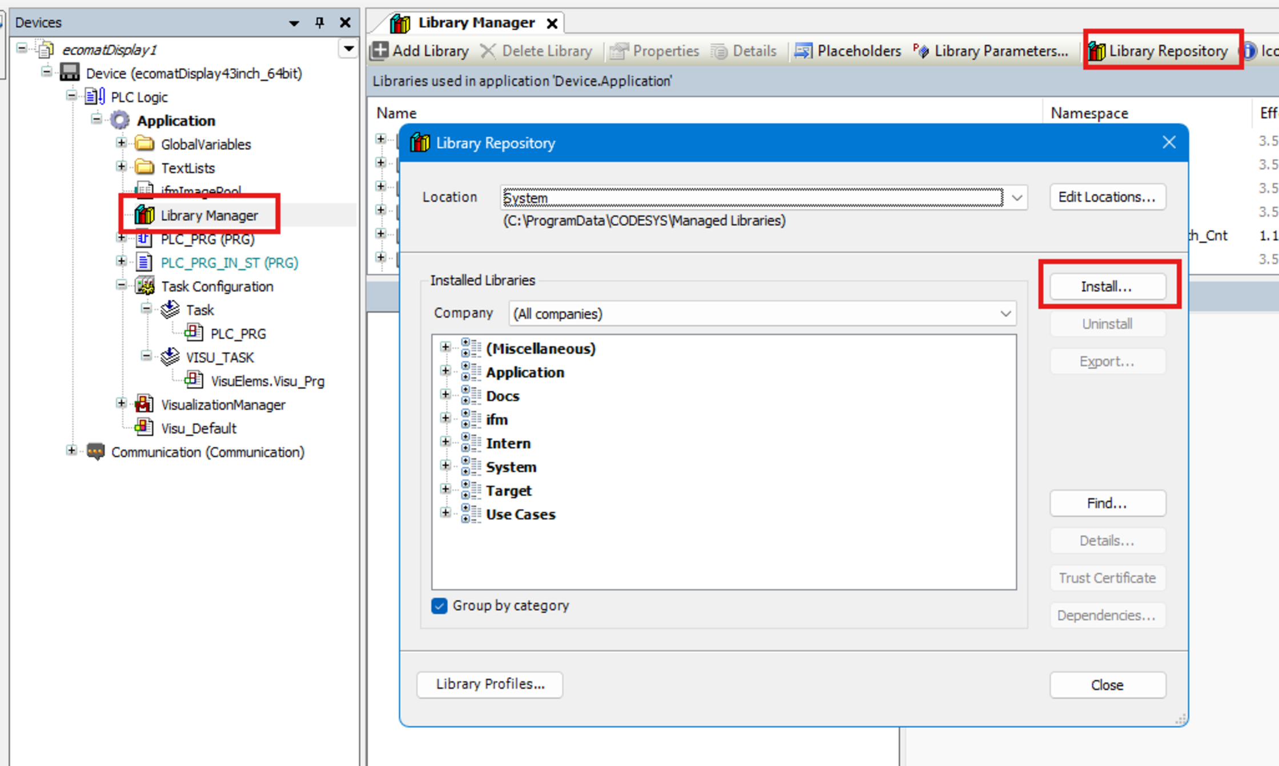Click the VisuElems.Visu_Prg call icon
The width and height of the screenshot is (1279, 766).
point(194,380)
